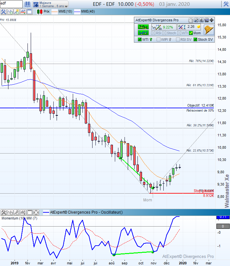Image resolution: width=230 pixels, height=266 pixels.
Task: Click the Momentum (10) MM (7) label
Action: tap(19, 218)
